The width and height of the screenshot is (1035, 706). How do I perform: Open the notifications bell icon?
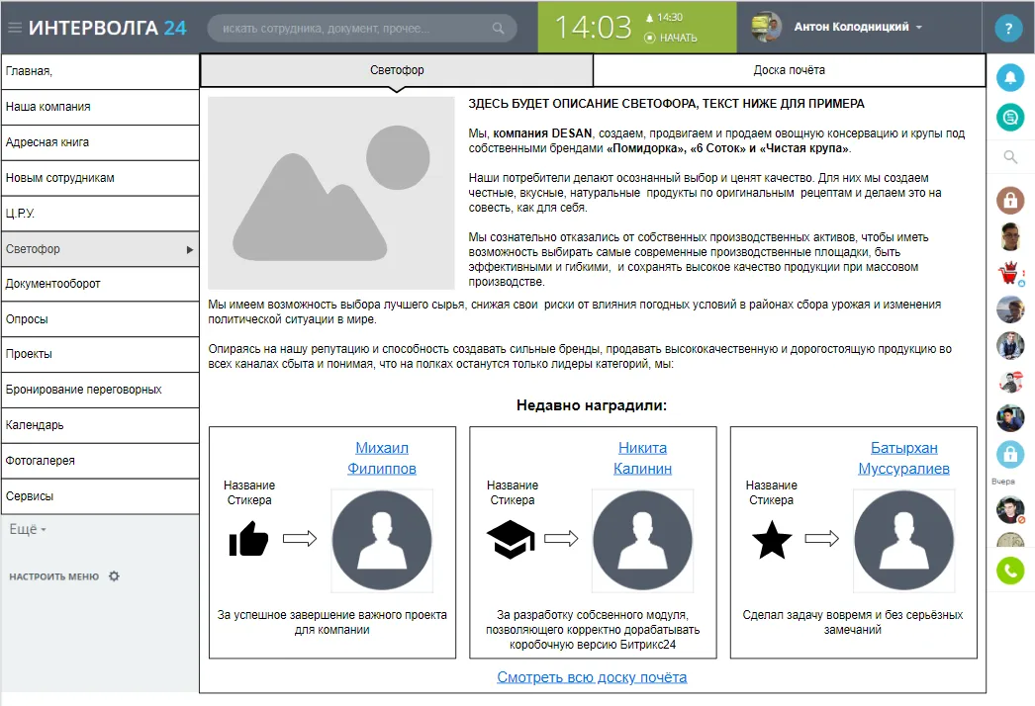click(1009, 76)
